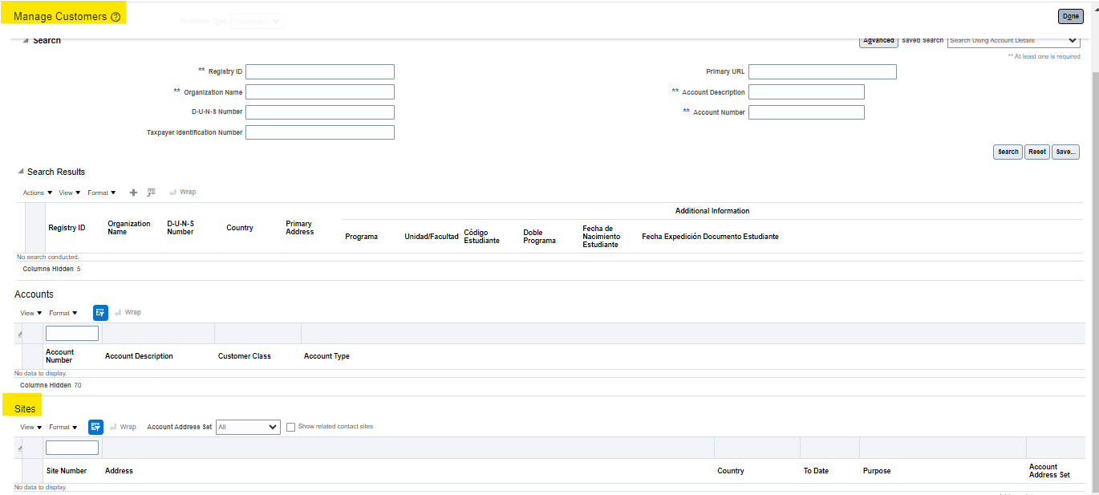Click the create plus icon in Search Results
This screenshot has height=495, width=1099.
(x=134, y=193)
